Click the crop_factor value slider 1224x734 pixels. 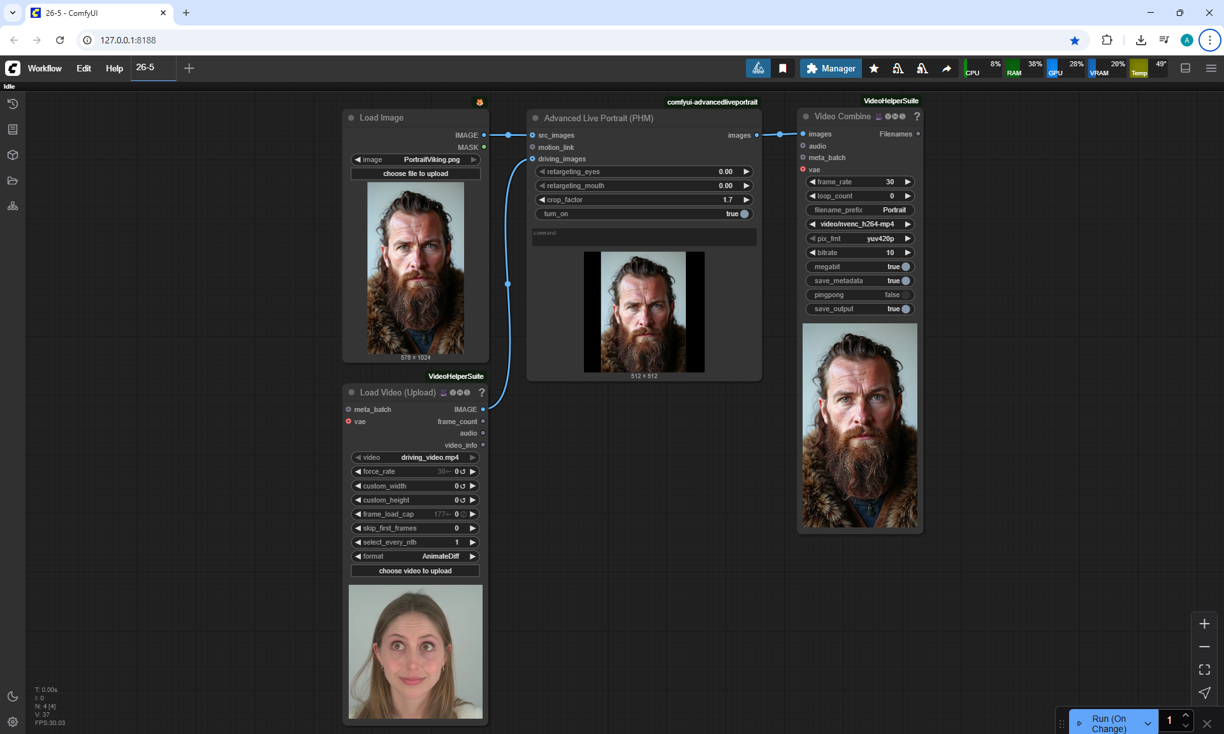pos(644,200)
